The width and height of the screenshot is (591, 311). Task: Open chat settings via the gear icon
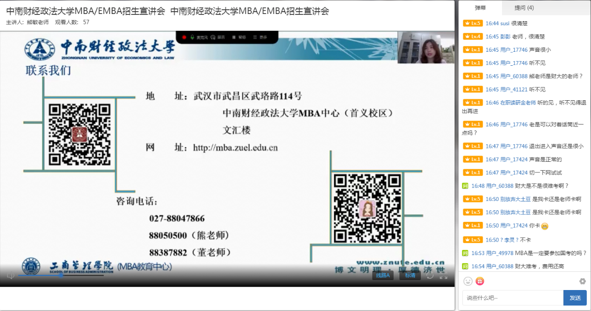pyautogui.click(x=582, y=281)
